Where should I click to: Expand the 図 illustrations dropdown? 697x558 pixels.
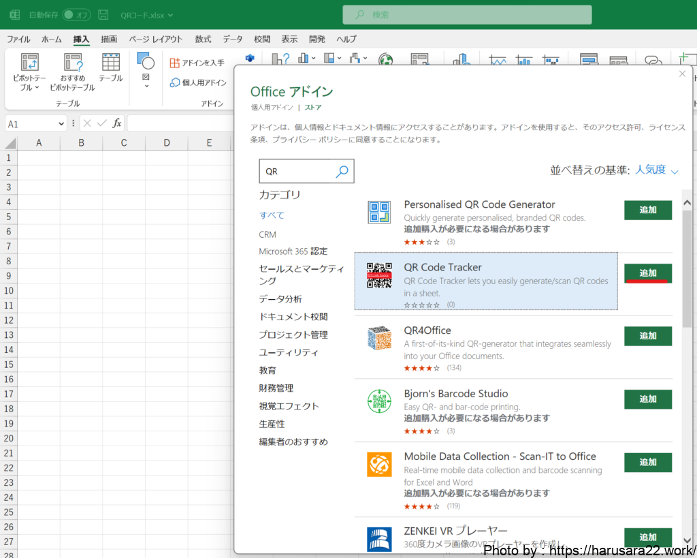(x=146, y=87)
